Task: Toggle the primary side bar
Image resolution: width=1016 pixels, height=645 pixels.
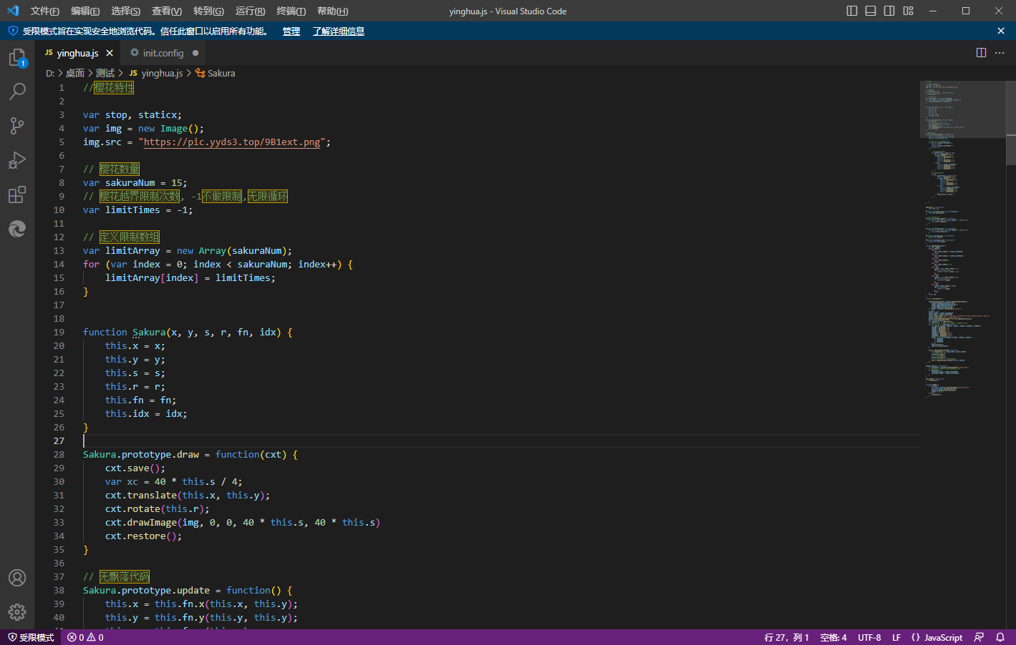Action: 852,11
